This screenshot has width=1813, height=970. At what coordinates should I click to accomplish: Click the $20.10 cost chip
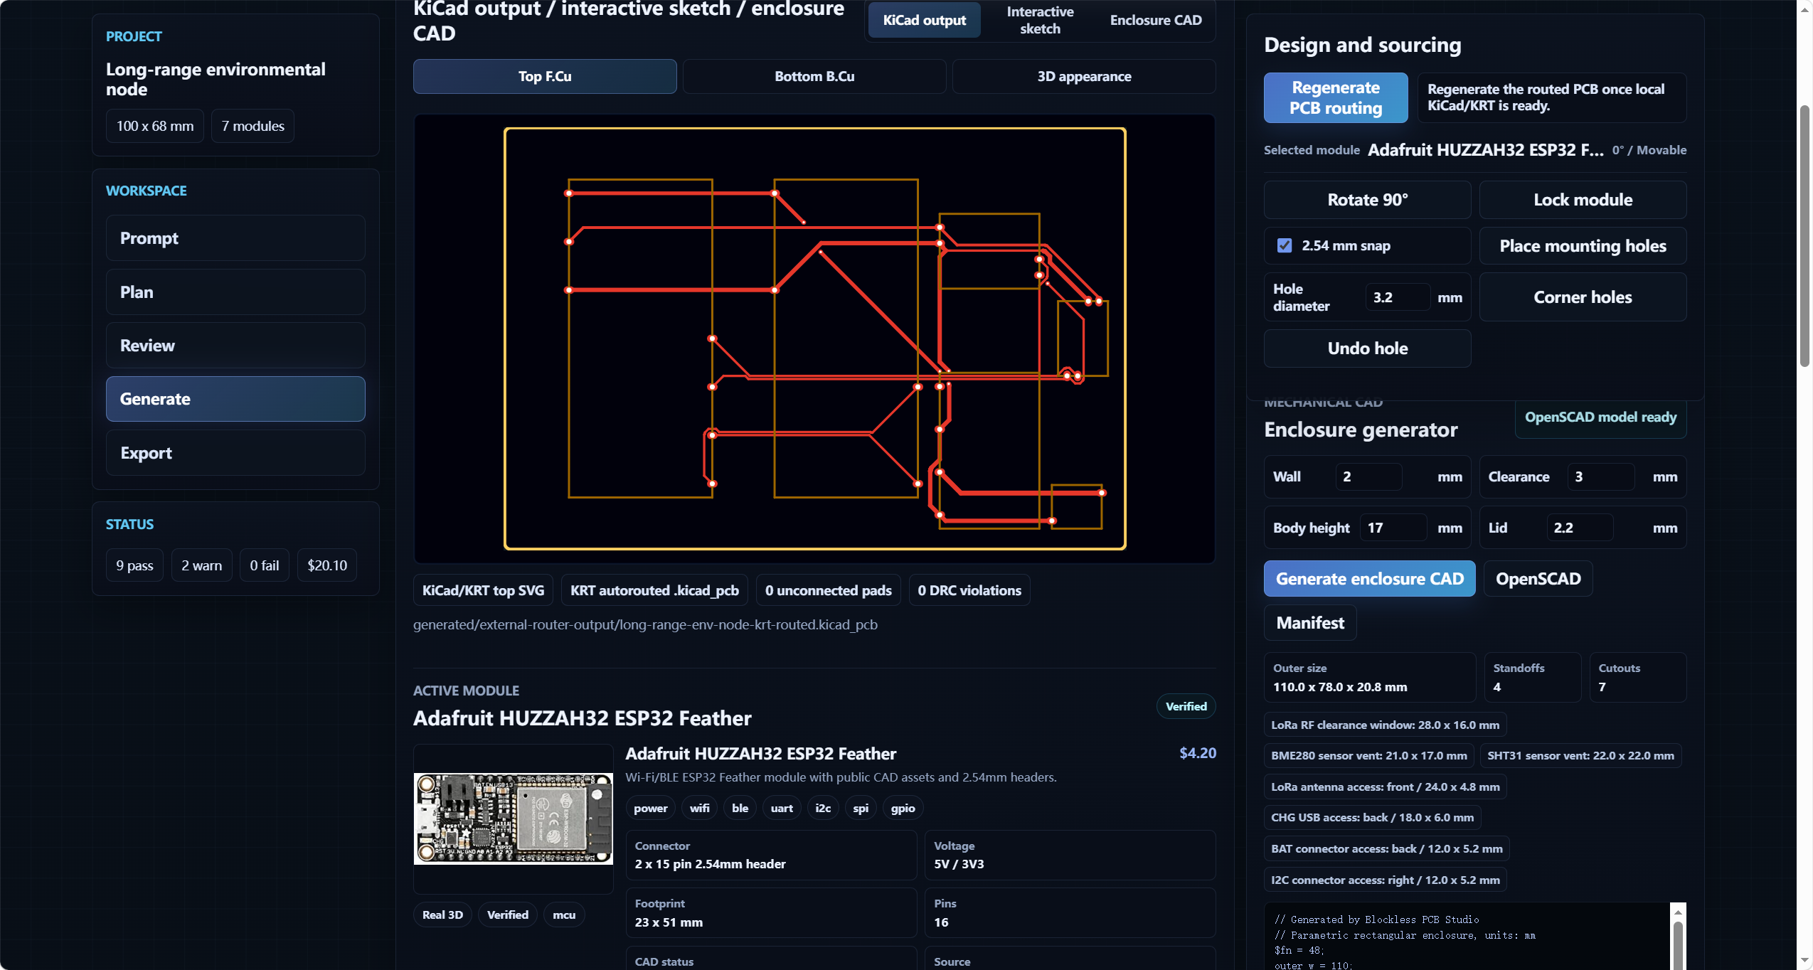[x=326, y=565]
